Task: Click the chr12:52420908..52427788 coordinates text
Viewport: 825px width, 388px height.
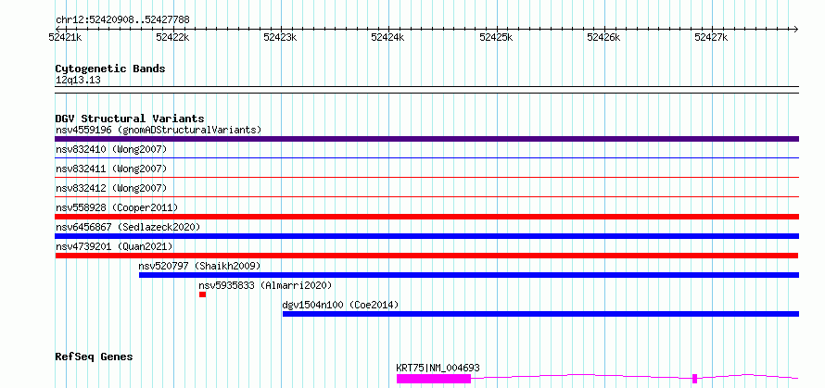Action: 122,20
